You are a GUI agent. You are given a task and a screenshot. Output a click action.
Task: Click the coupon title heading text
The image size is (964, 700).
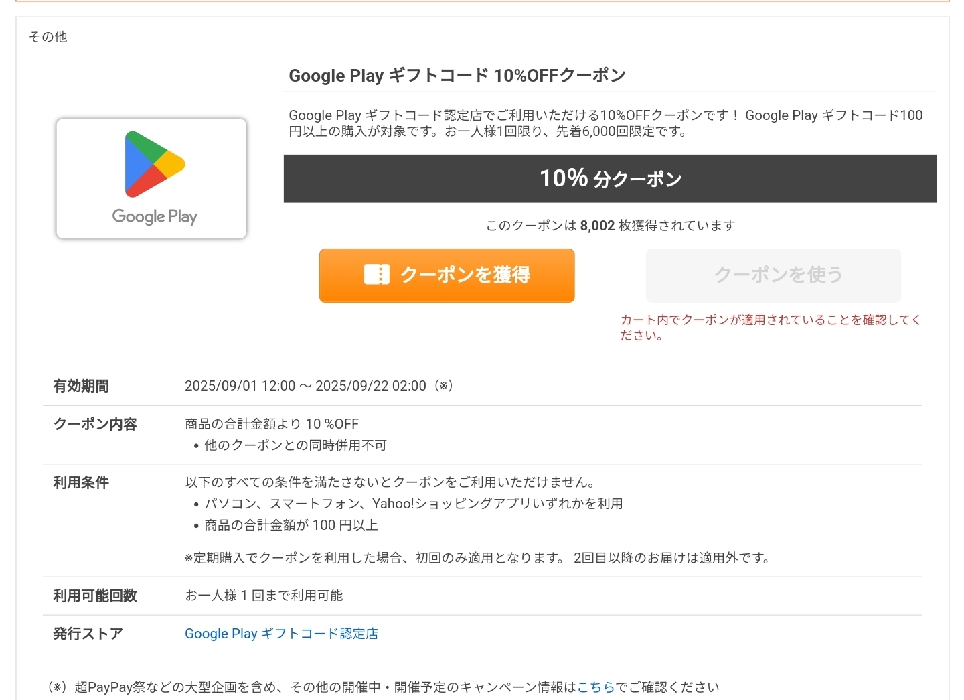click(457, 76)
